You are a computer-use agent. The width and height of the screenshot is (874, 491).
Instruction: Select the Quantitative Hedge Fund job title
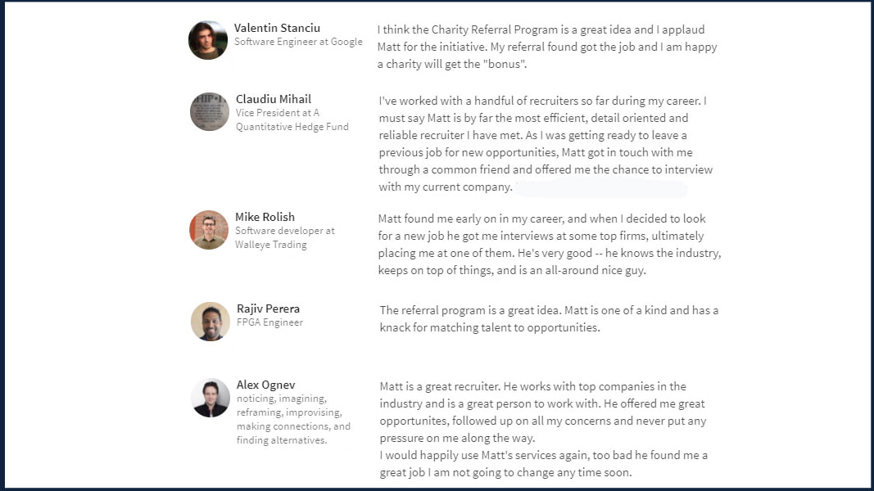[292, 119]
